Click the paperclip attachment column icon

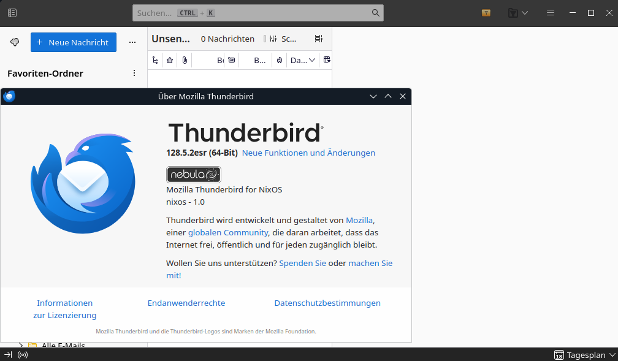[x=185, y=59]
